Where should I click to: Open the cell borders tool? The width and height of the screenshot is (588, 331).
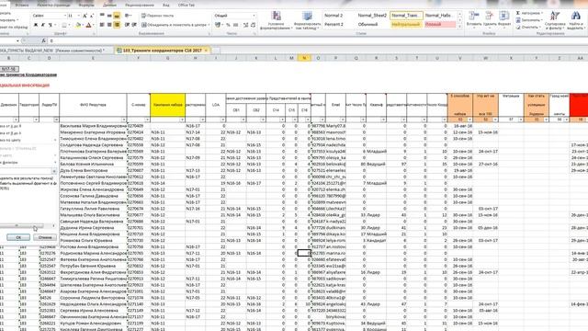click(x=64, y=25)
